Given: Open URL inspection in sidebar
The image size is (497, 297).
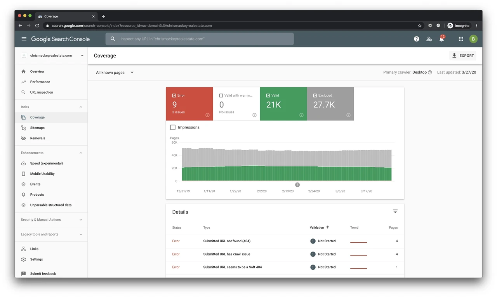Looking at the screenshot, I should click(x=51, y=92).
